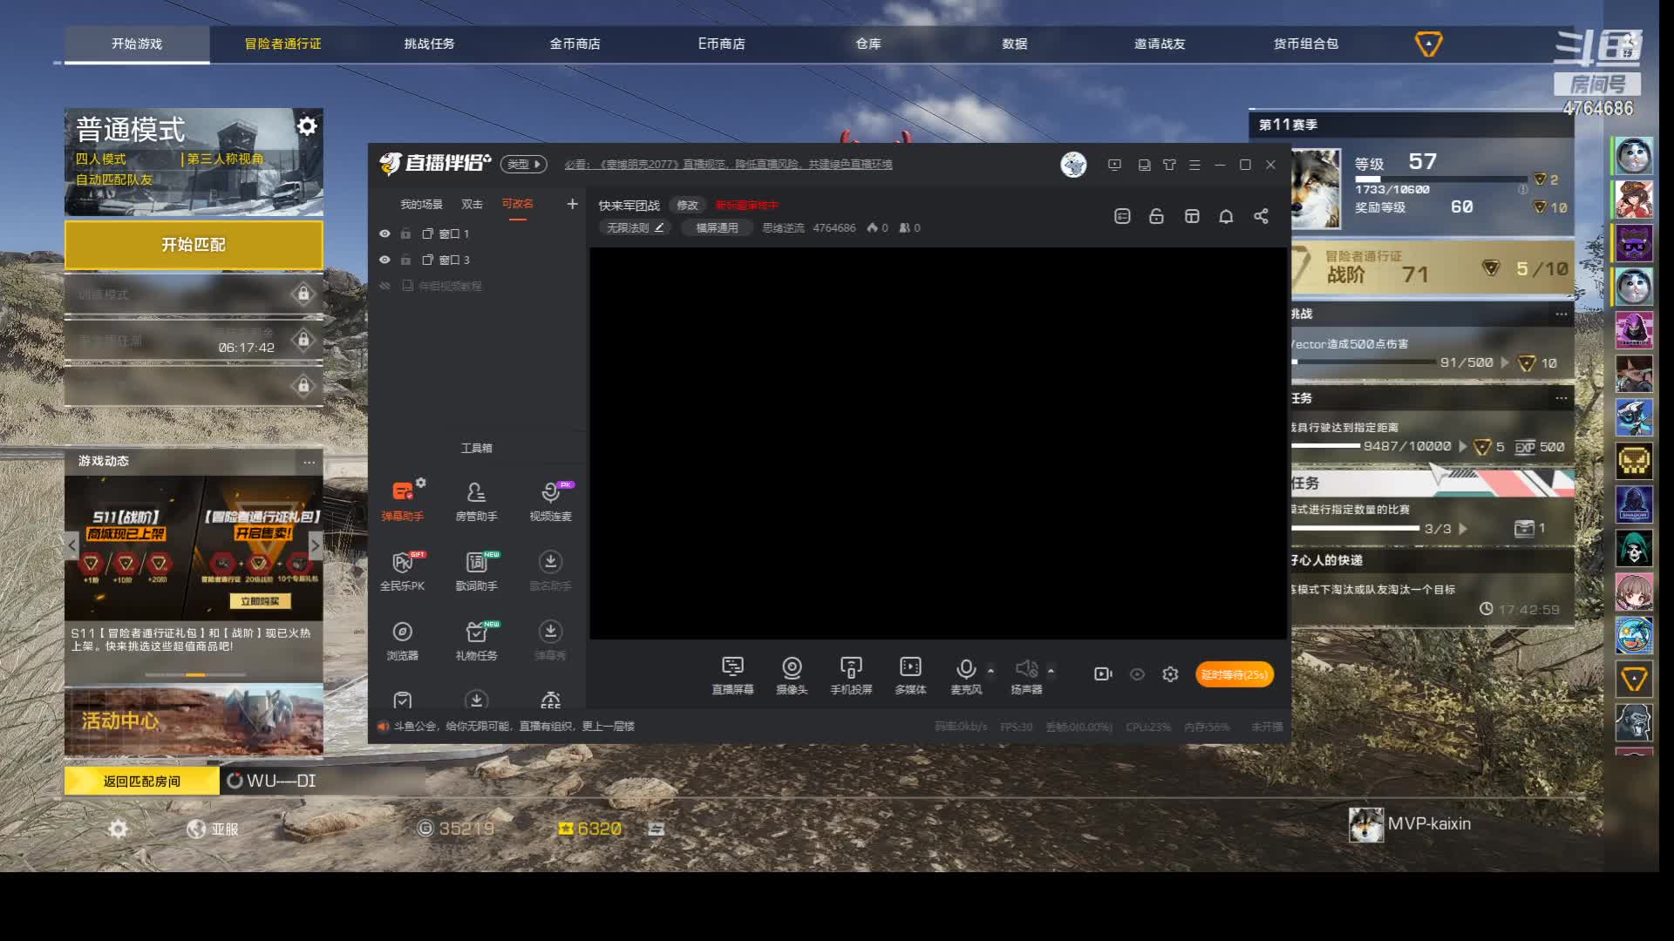This screenshot has width=1674, height=941.
Task: Open the 歌词助手 lyrics assistant tool
Action: [476, 571]
